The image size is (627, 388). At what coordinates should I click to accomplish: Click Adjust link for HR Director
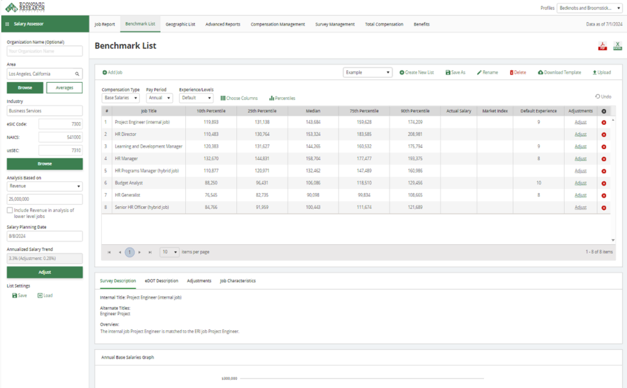point(580,135)
